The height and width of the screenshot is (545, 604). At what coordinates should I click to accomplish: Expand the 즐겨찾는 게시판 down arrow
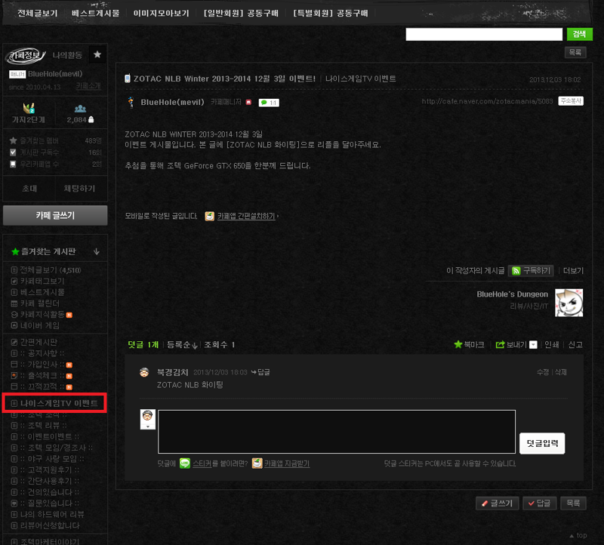click(x=97, y=251)
